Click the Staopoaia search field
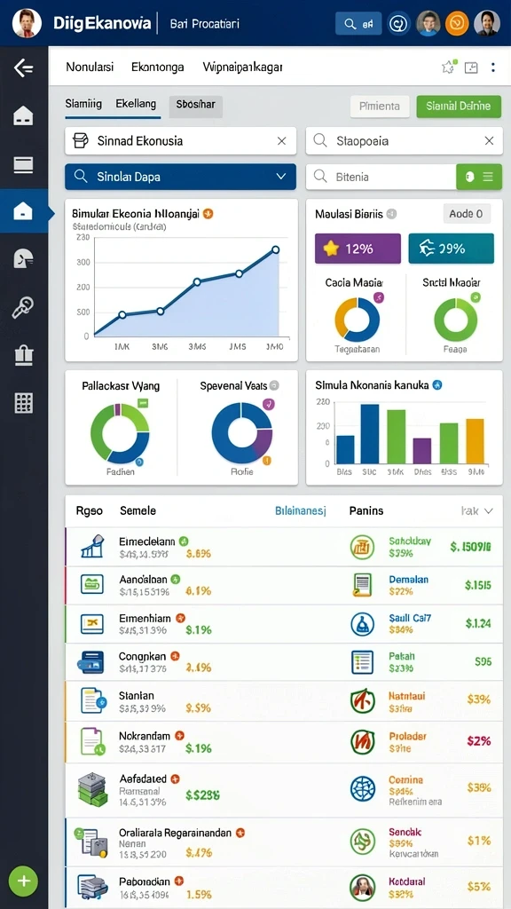The width and height of the screenshot is (511, 909). pyautogui.click(x=404, y=141)
